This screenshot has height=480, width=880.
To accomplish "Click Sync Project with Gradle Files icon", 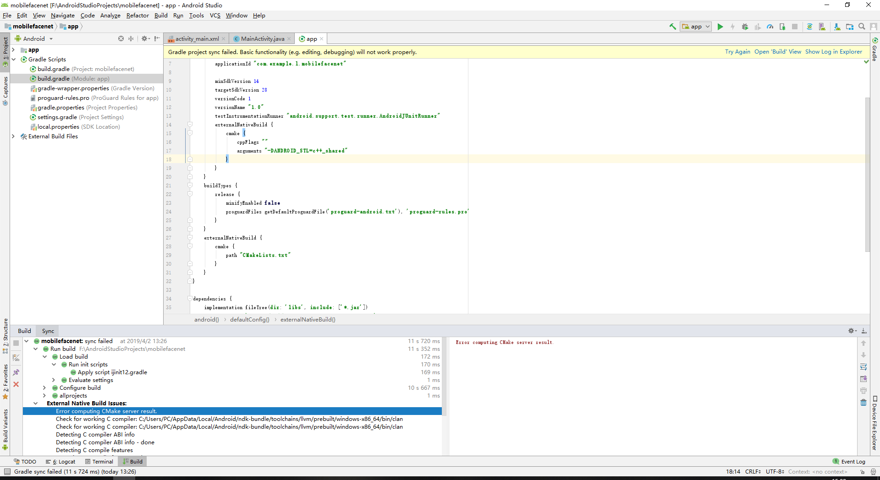I will [809, 27].
